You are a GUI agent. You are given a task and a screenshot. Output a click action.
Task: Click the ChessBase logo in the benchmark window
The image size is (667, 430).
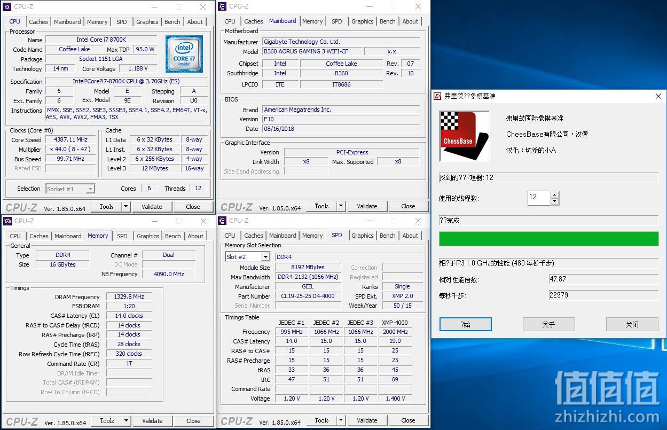tap(464, 136)
